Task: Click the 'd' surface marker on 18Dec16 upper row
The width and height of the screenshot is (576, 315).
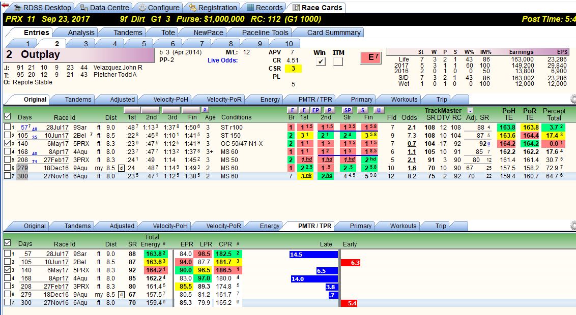Action: click(121, 168)
